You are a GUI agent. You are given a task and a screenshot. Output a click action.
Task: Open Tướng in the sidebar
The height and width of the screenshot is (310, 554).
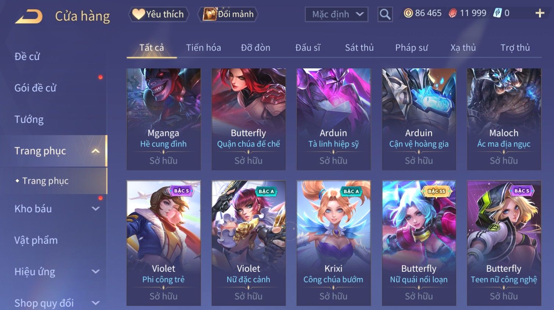click(29, 120)
